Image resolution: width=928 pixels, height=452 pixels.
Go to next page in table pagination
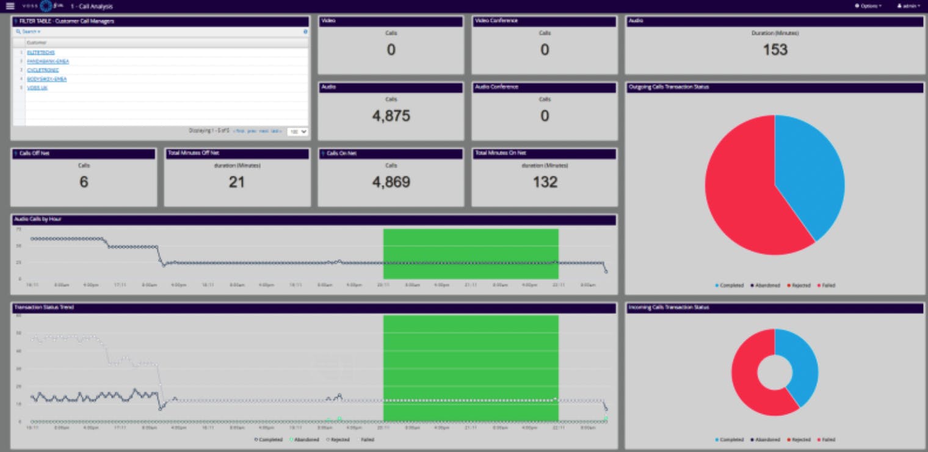click(x=264, y=131)
